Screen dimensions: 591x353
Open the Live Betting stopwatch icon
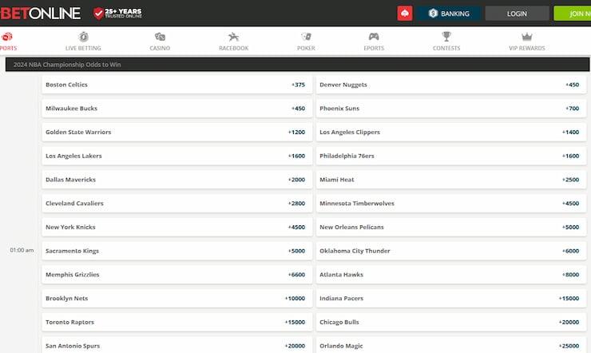pos(83,37)
